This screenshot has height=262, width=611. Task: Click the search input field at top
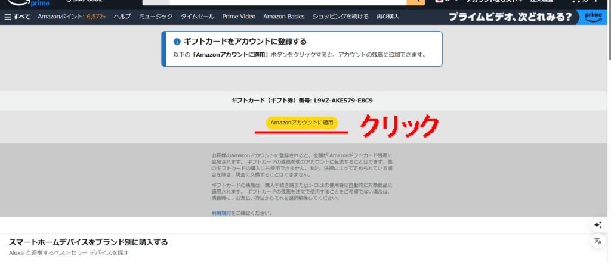pyautogui.click(x=288, y=2)
